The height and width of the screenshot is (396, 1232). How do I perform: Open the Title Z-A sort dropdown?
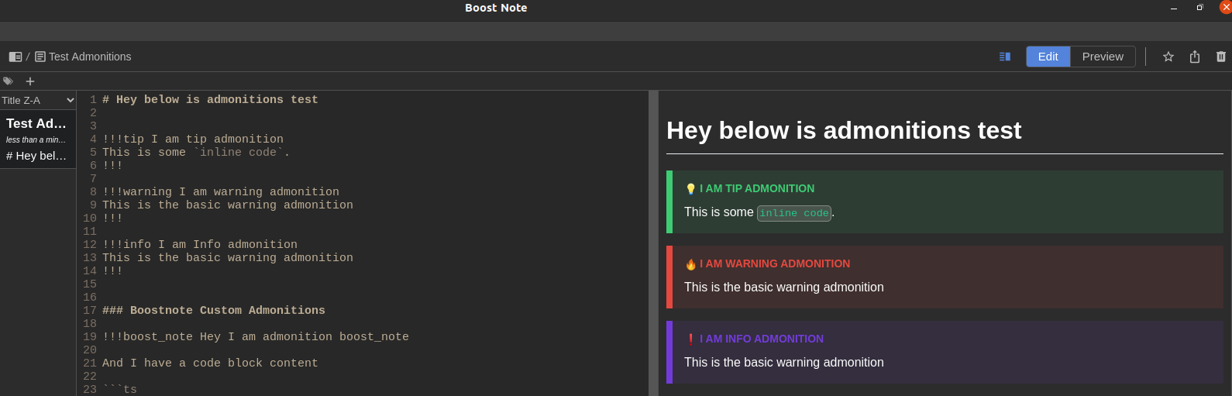coord(38,100)
